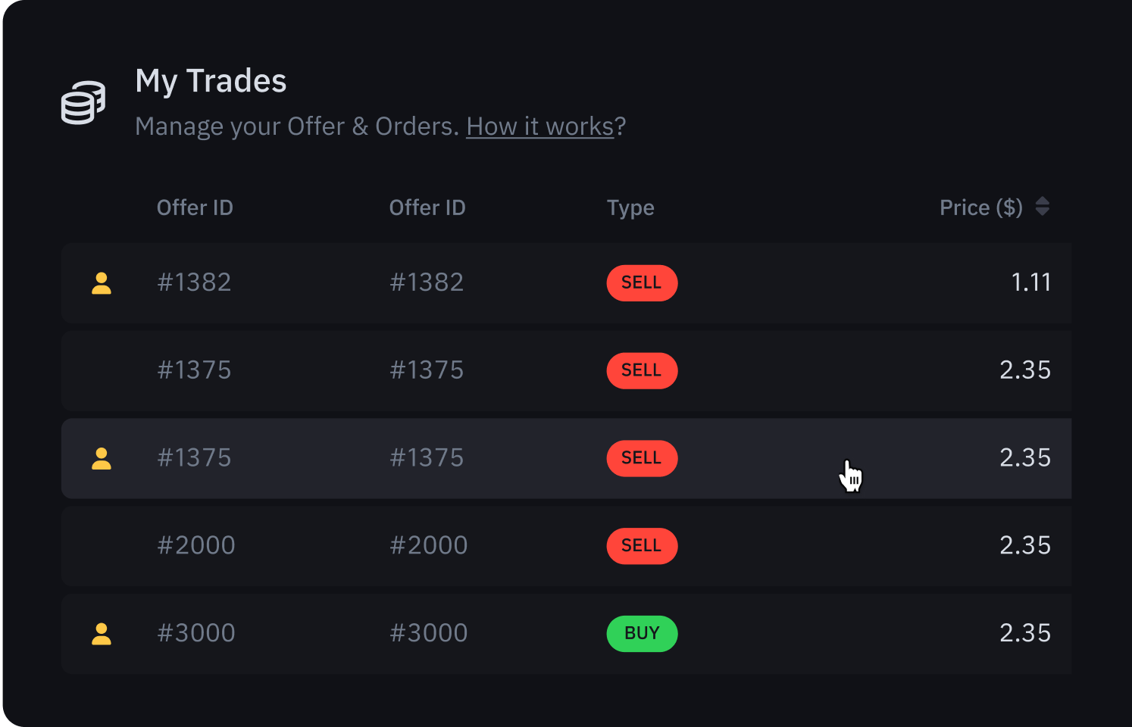Click the coin stack icon beside My Trades
The width and height of the screenshot is (1132, 727).
(83, 102)
